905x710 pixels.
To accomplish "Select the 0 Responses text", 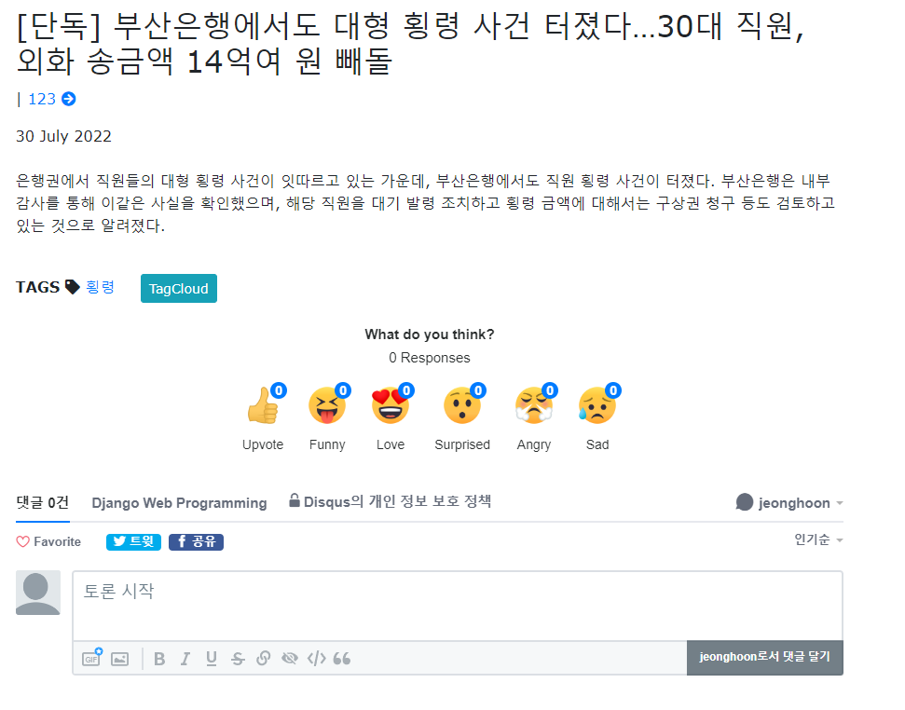I will pos(430,358).
